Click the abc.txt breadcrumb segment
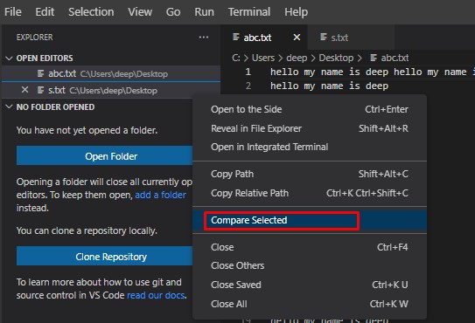This screenshot has width=475, height=323. (395, 58)
